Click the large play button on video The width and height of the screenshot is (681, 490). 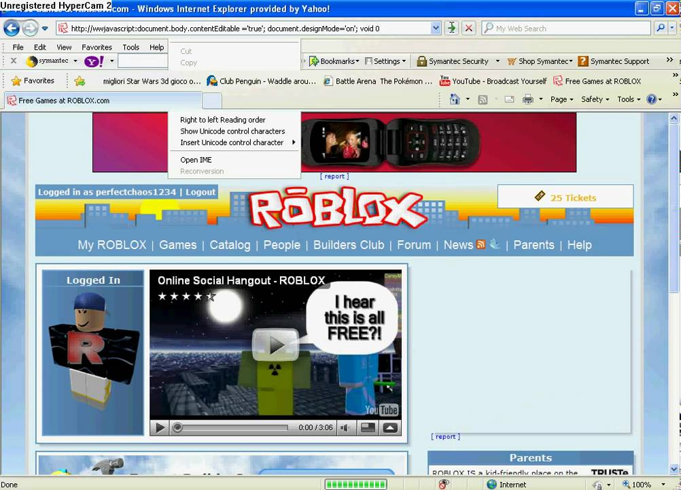[x=275, y=345]
